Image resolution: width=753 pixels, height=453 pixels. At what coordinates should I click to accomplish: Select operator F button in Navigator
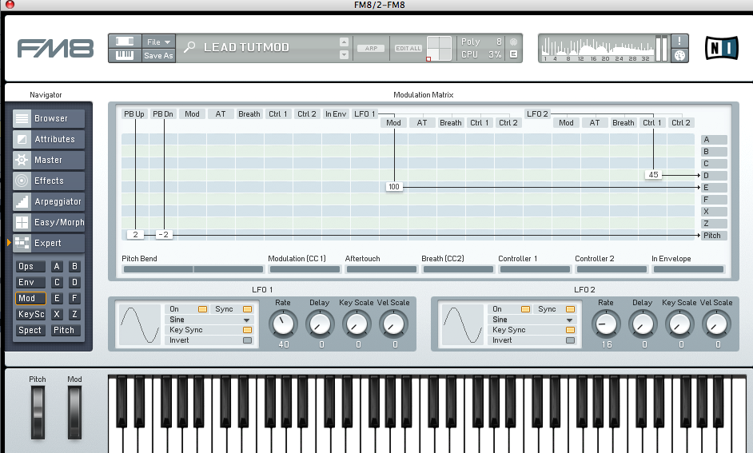74,299
